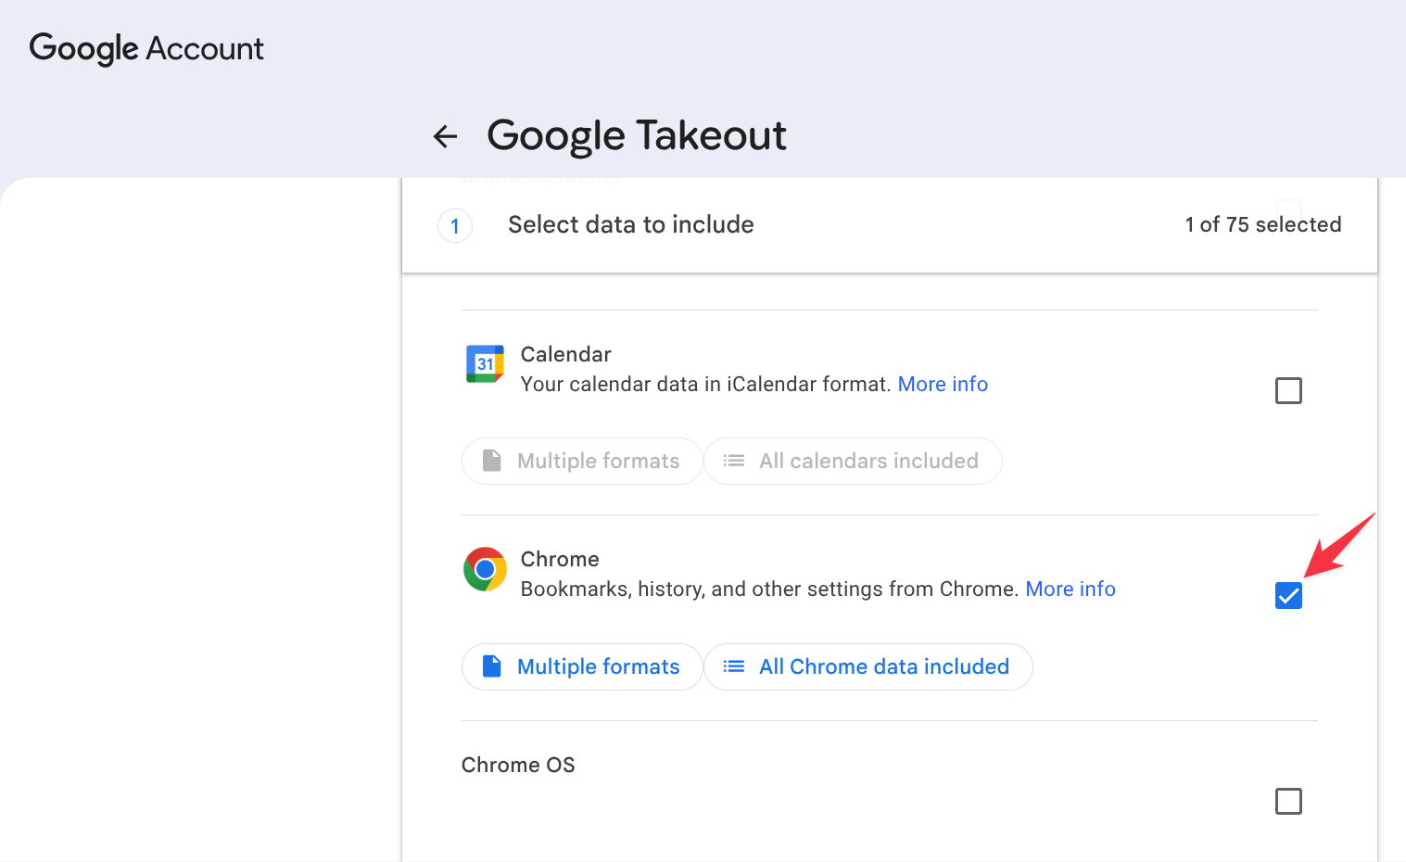Viewport: 1406px width, 862px height.
Task: Check the Calendar export checkbox
Action: [1288, 390]
